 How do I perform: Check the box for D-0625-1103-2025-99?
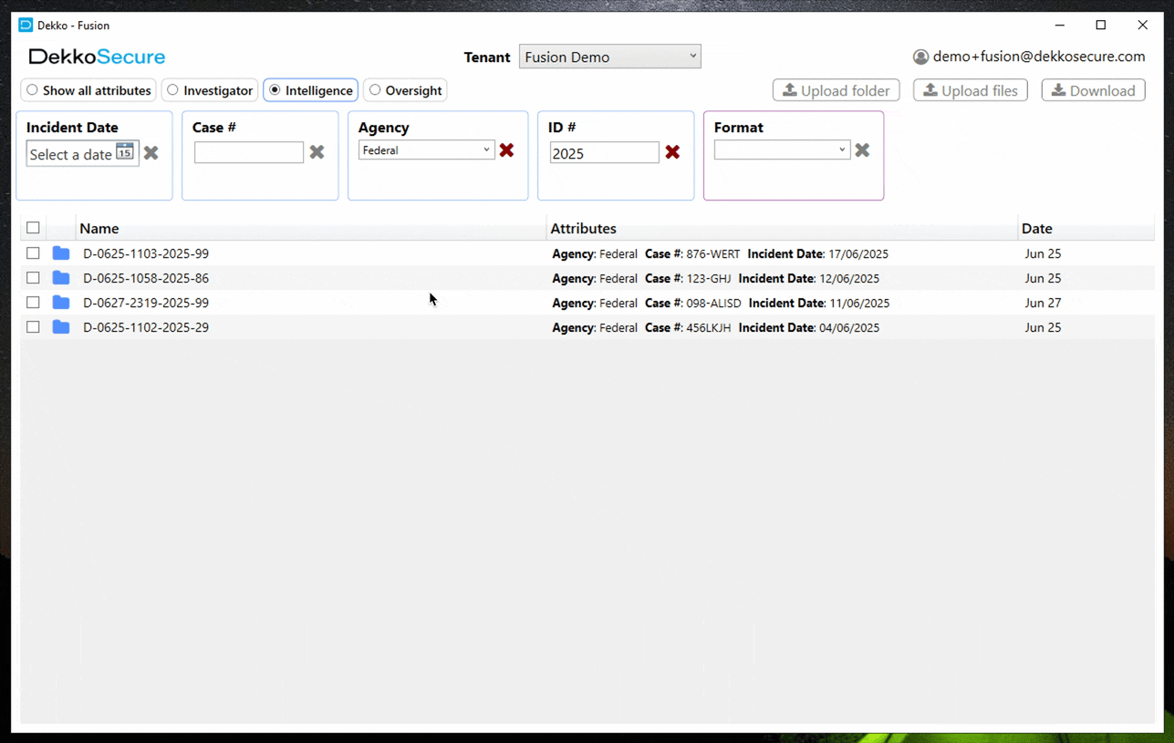34,253
